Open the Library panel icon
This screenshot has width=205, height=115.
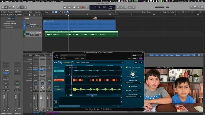click(x=3, y=7)
